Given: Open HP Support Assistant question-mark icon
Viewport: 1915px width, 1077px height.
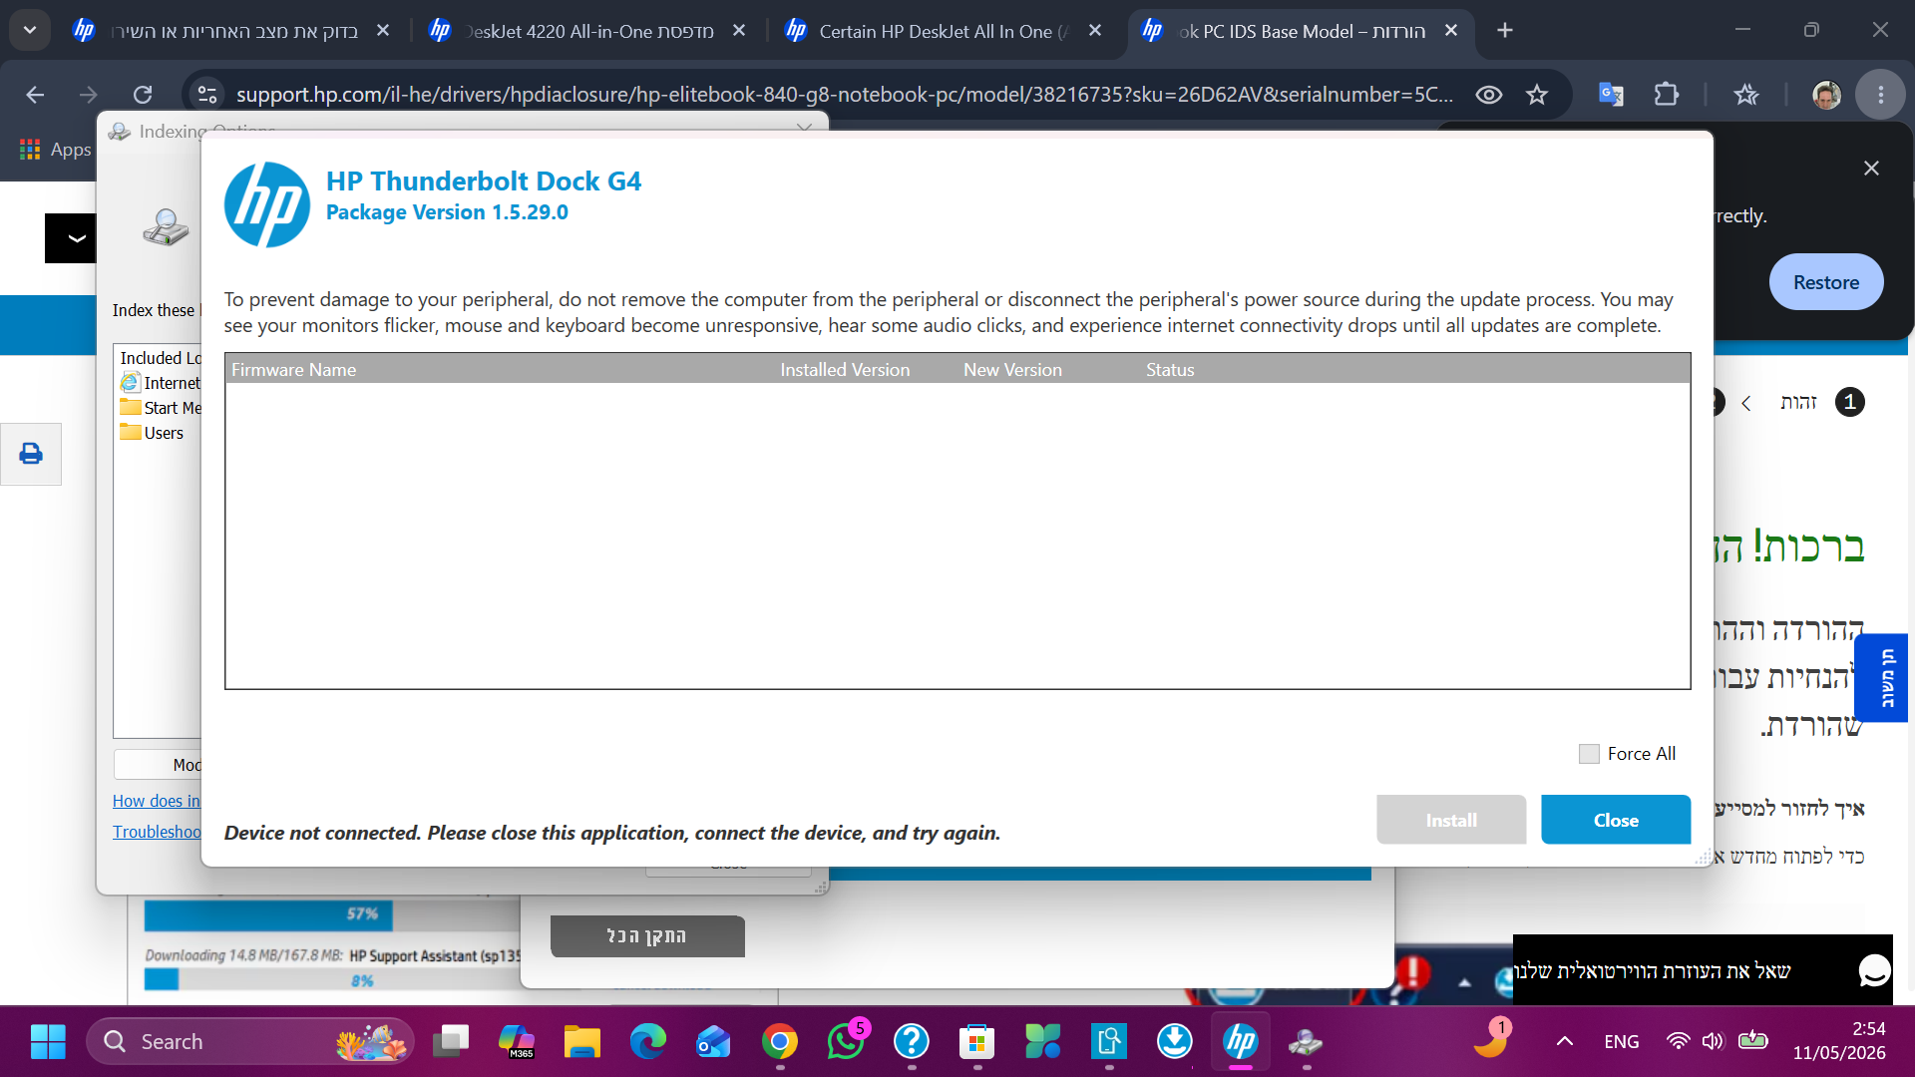Looking at the screenshot, I should click(912, 1042).
